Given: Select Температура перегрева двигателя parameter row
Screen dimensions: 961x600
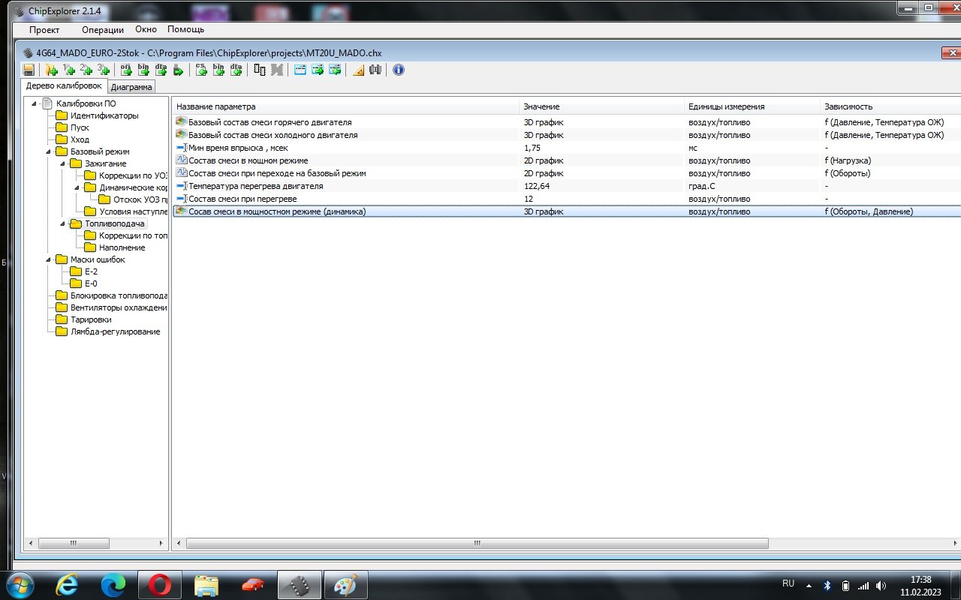Looking at the screenshot, I should coord(256,186).
